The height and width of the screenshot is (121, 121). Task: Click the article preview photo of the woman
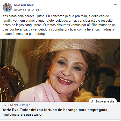60,70
